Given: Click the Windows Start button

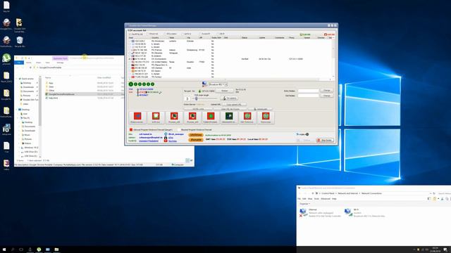Looking at the screenshot, I should [4, 249].
